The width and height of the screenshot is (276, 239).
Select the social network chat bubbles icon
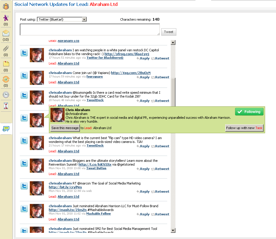(x=6, y=129)
